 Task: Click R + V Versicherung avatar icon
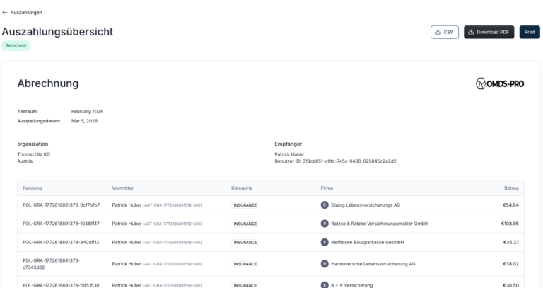(325, 285)
